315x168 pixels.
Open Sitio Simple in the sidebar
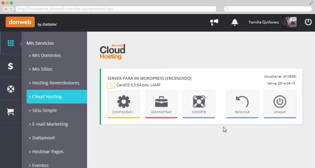(x=43, y=110)
